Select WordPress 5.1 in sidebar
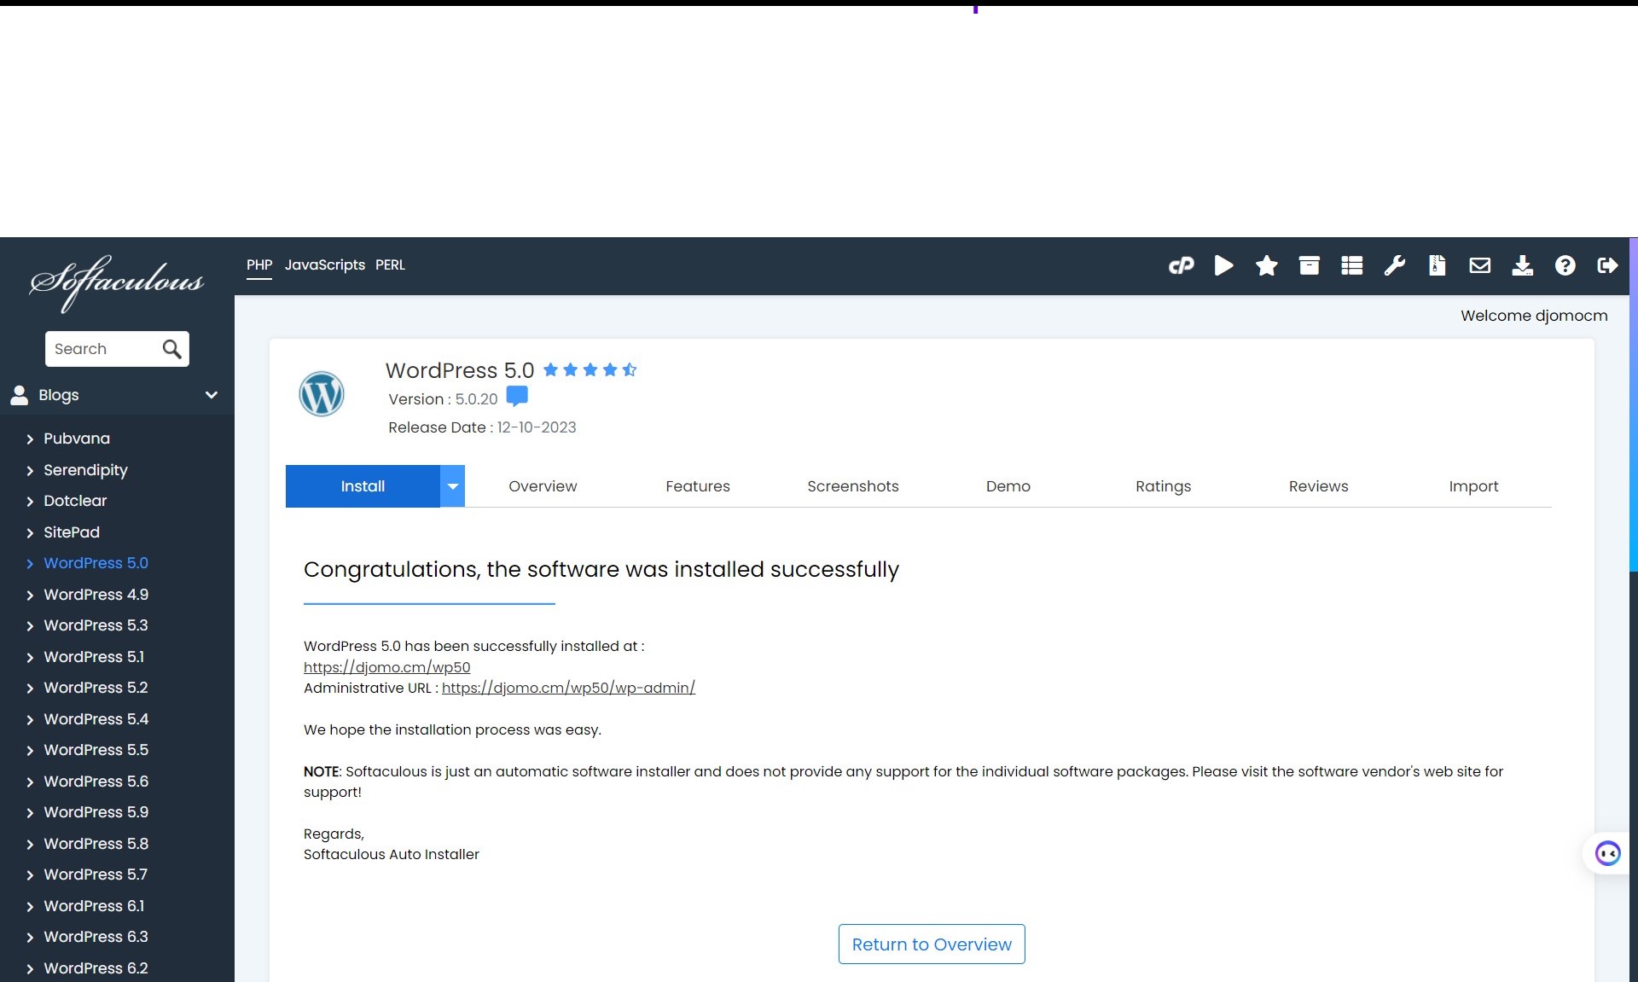Screen dimensions: 1638x982 94,657
